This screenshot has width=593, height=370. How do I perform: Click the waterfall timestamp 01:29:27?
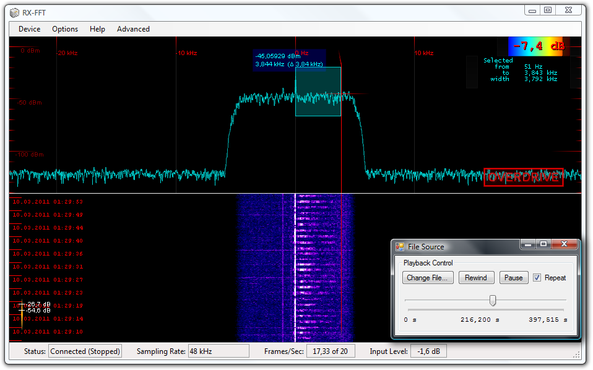48,280
